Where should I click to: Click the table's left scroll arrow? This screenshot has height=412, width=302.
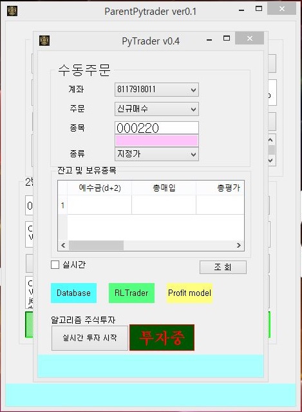point(63,246)
